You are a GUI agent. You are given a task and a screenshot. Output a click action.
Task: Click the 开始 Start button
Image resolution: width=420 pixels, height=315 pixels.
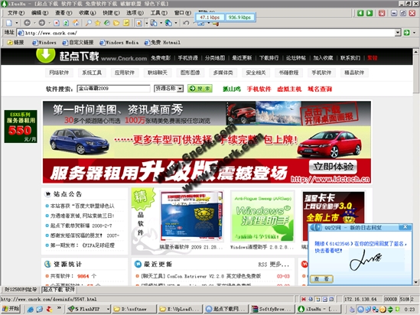(11, 309)
